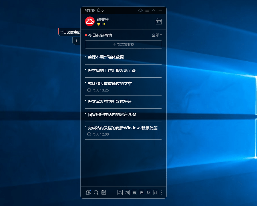Click the VIP diamond badge

[x=101, y=24]
